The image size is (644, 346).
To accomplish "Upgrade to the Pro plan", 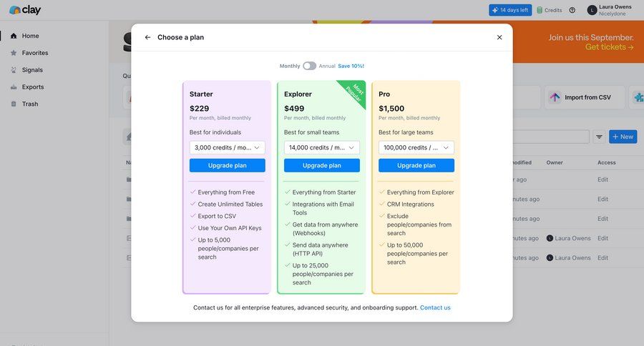I will point(416,165).
